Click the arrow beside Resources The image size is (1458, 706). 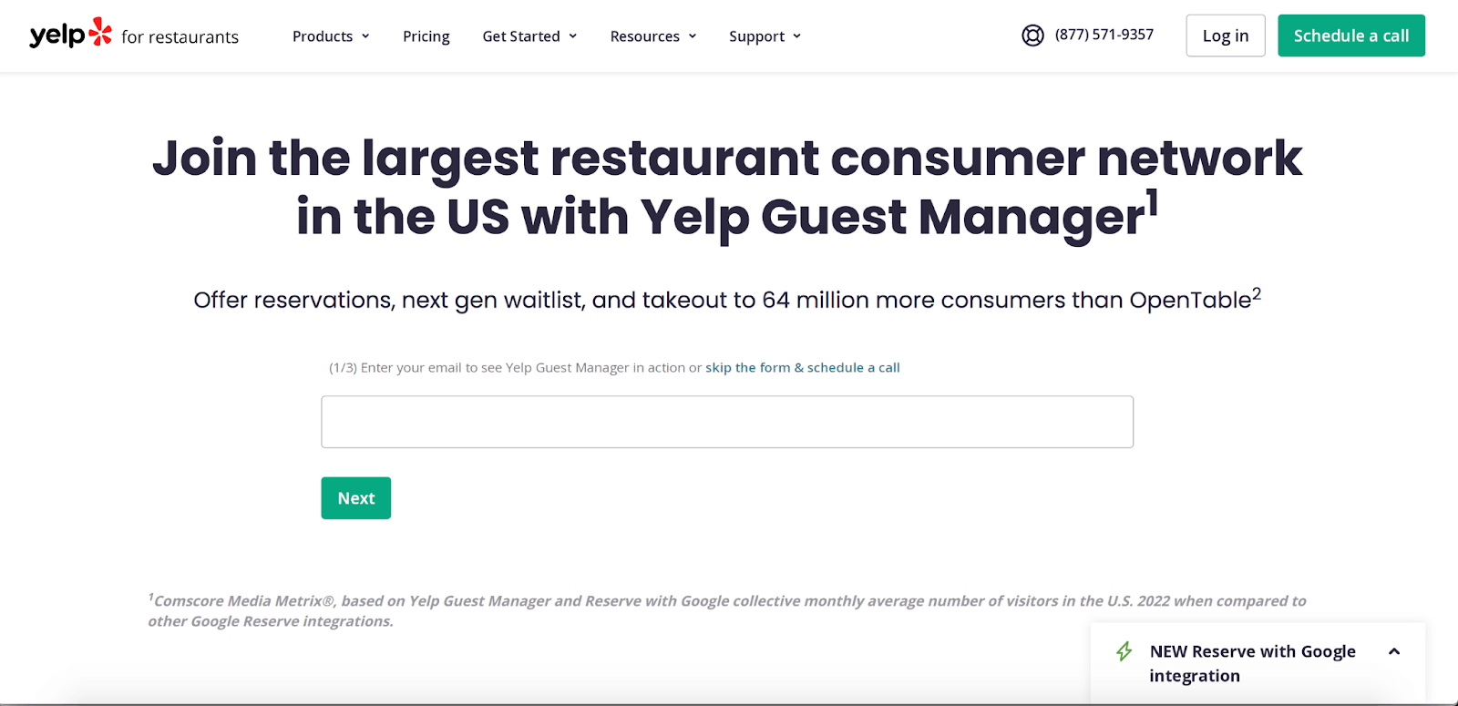(693, 36)
